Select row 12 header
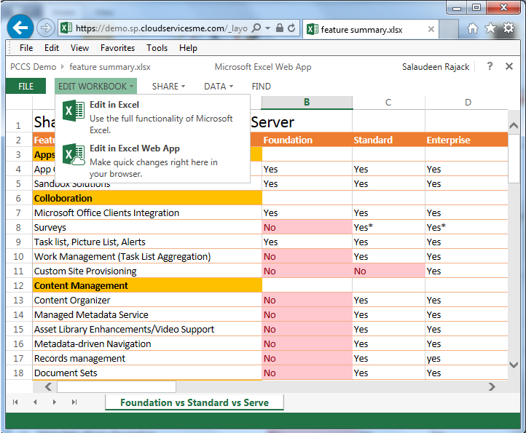 pyautogui.click(x=19, y=286)
